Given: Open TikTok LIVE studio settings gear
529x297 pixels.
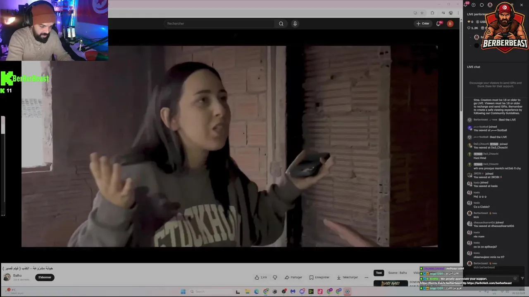Looking at the screenshot, I should coord(482,5).
